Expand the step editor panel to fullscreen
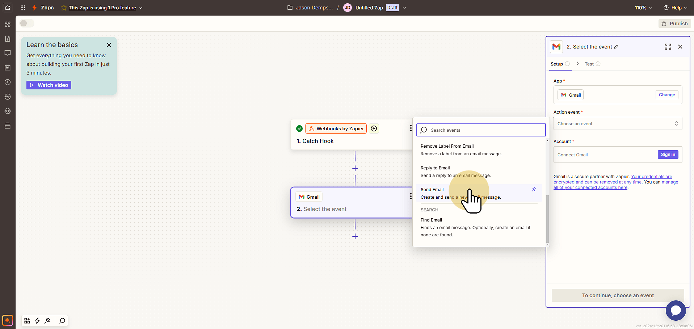Viewport: 694px width, 329px height. tap(668, 47)
